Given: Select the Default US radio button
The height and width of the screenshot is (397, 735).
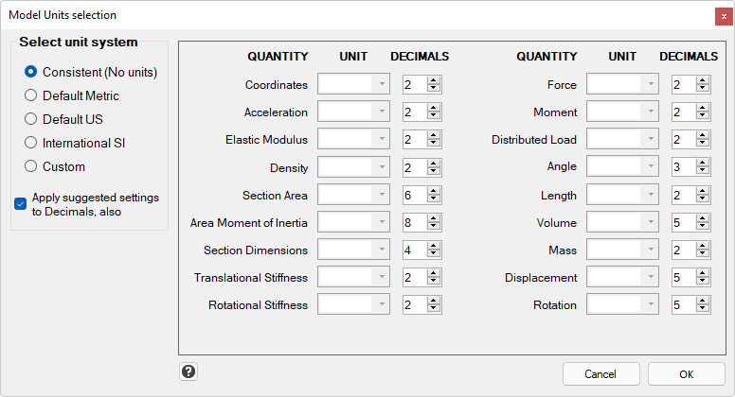Looking at the screenshot, I should click(30, 119).
